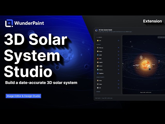Click the Bodies section header

point(99,37)
